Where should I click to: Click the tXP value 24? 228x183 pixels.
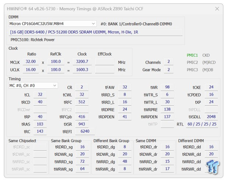coord(211,102)
